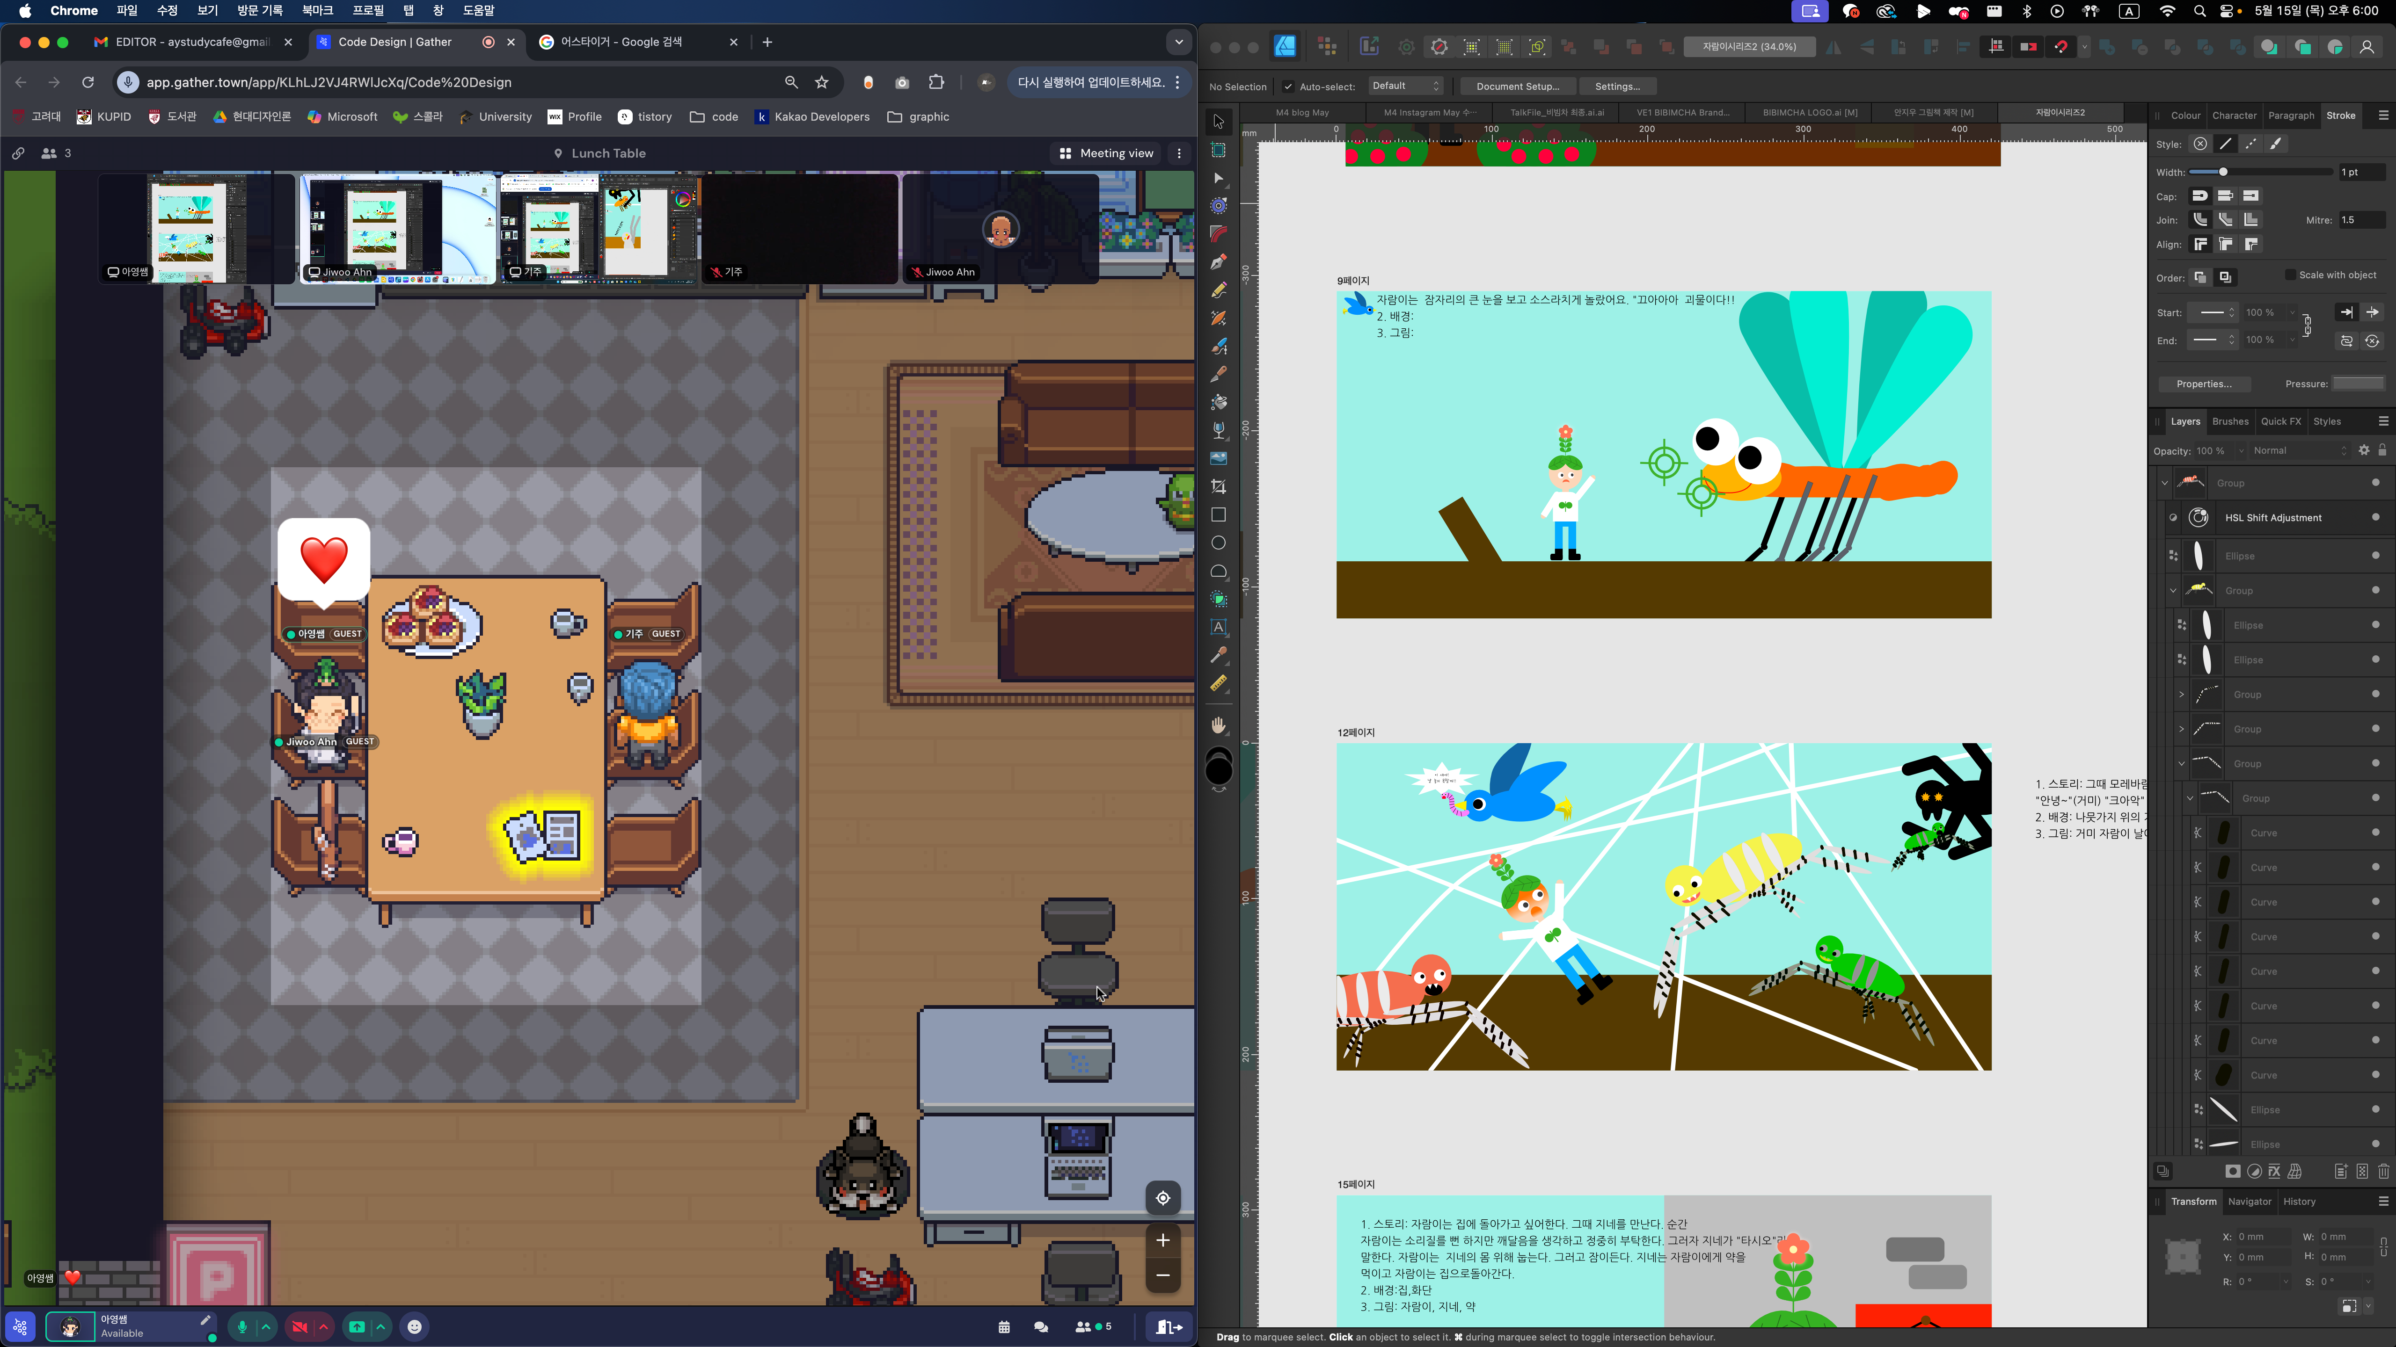2396x1347 pixels.
Task: Pick the Artistic Text tool
Action: click(1218, 628)
